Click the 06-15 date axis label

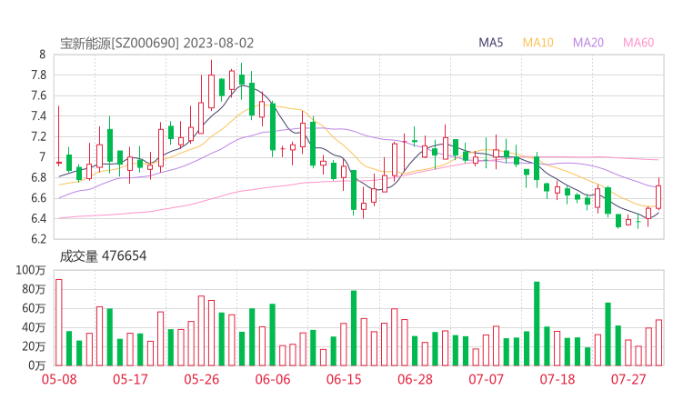click(x=344, y=379)
